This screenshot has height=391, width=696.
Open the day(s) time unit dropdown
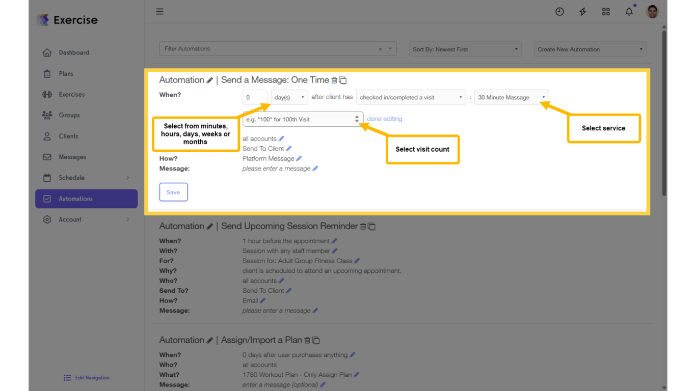[289, 97]
